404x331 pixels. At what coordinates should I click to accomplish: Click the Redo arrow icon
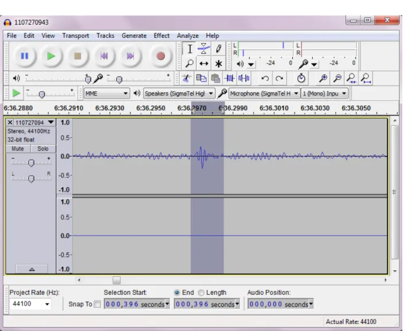point(279,78)
